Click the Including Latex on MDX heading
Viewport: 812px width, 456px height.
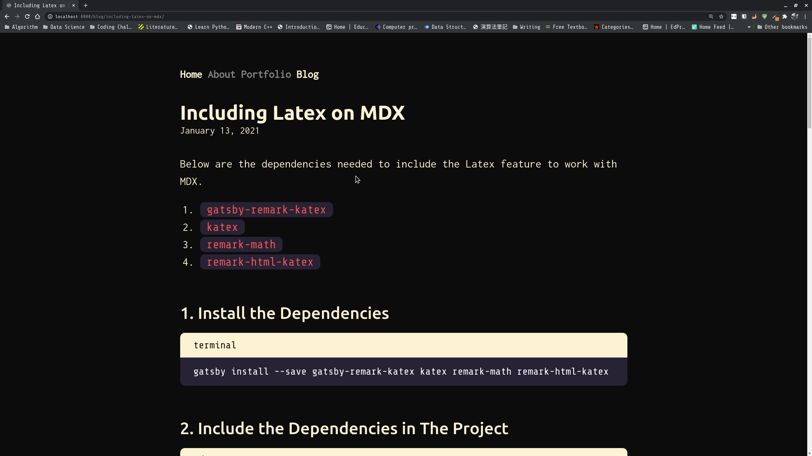tap(292, 113)
